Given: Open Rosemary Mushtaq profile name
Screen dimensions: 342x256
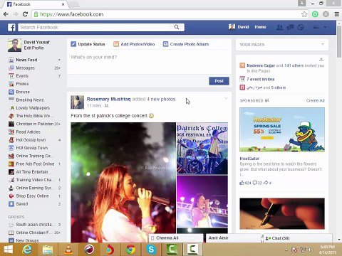Looking at the screenshot, I should (x=108, y=99).
